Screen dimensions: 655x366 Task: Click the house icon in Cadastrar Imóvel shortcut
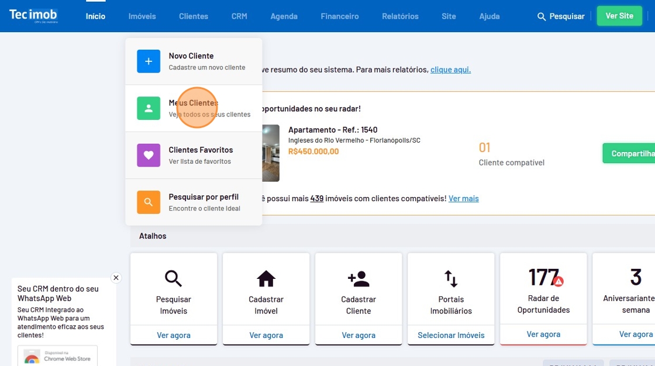click(x=266, y=279)
